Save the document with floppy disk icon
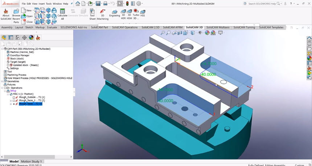 click(x=98, y=3)
